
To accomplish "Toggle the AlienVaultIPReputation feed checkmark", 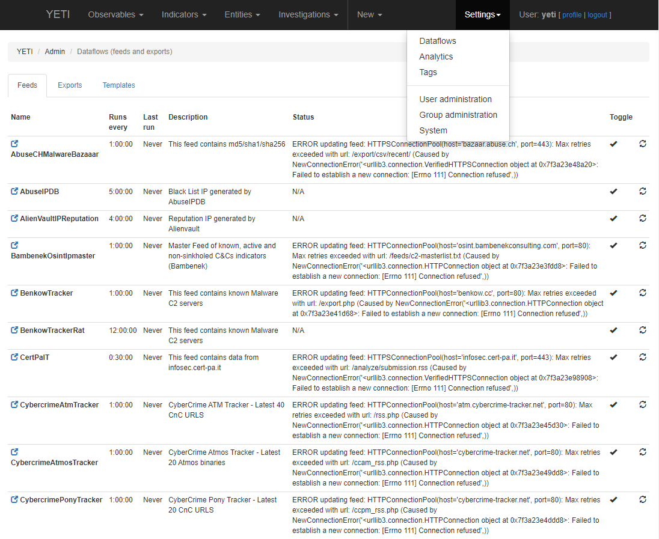I will click(614, 219).
